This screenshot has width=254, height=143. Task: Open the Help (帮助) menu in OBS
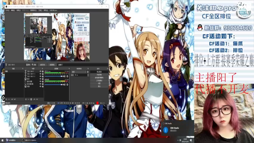coord(46,10)
